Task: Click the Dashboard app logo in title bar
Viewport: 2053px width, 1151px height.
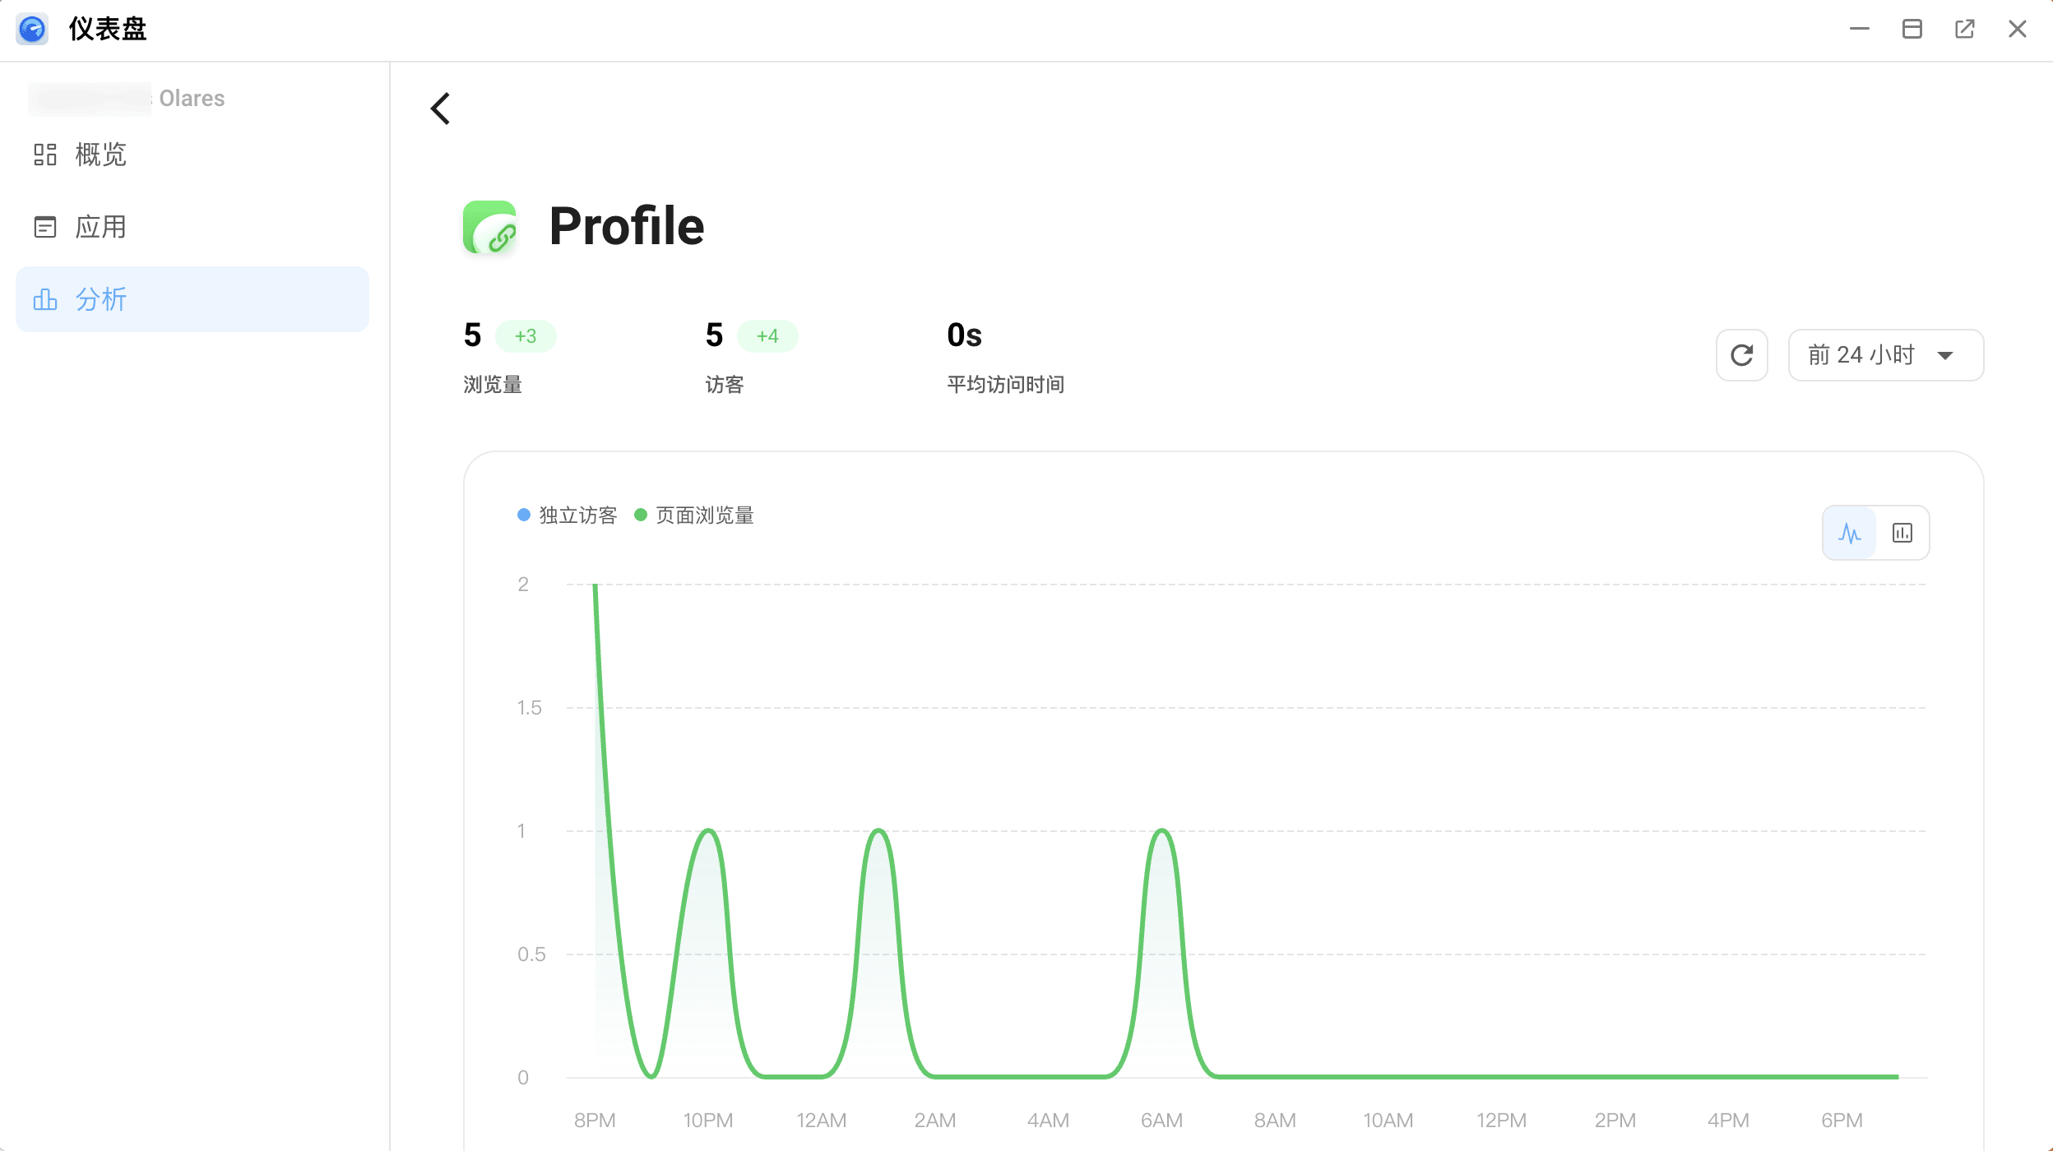Action: [x=32, y=30]
